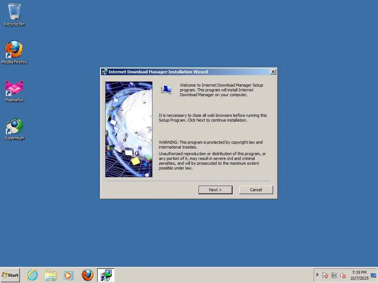Image resolution: width=378 pixels, height=283 pixels.
Task: Click the Firefox taskbar icon
Action: coord(87,275)
